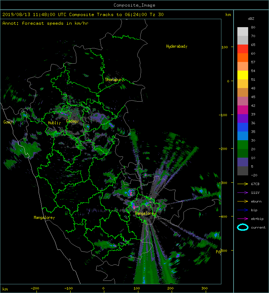Click the -100 tick on the bottom axis
Image resolution: width=269 pixels, height=293 pixels.
coord(68,288)
